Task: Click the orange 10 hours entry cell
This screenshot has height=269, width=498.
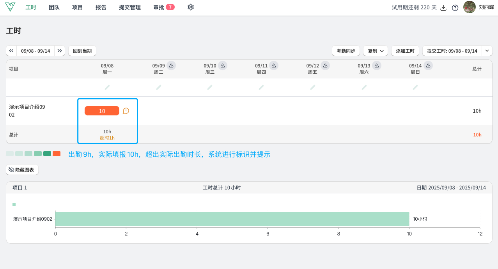Action: point(102,111)
